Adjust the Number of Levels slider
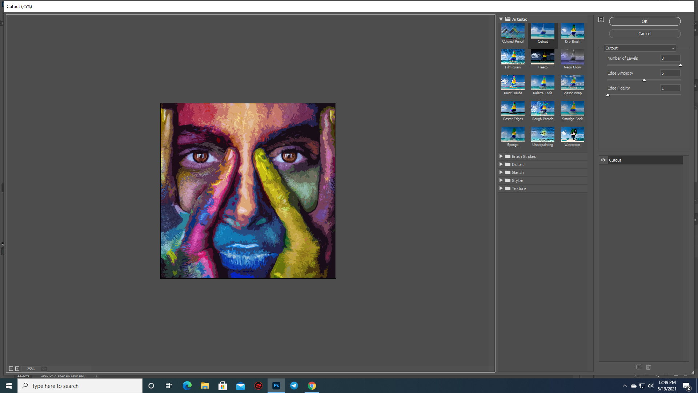The image size is (698, 393). [x=681, y=65]
